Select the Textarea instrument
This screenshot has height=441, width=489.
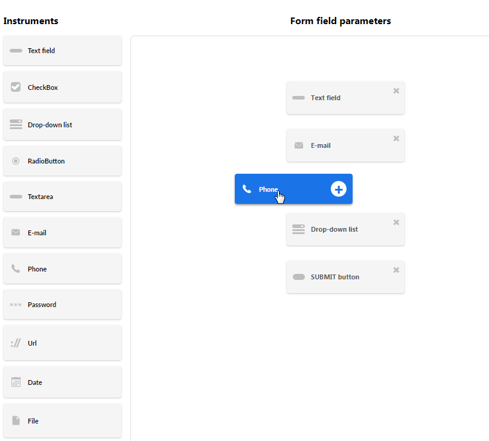point(62,197)
